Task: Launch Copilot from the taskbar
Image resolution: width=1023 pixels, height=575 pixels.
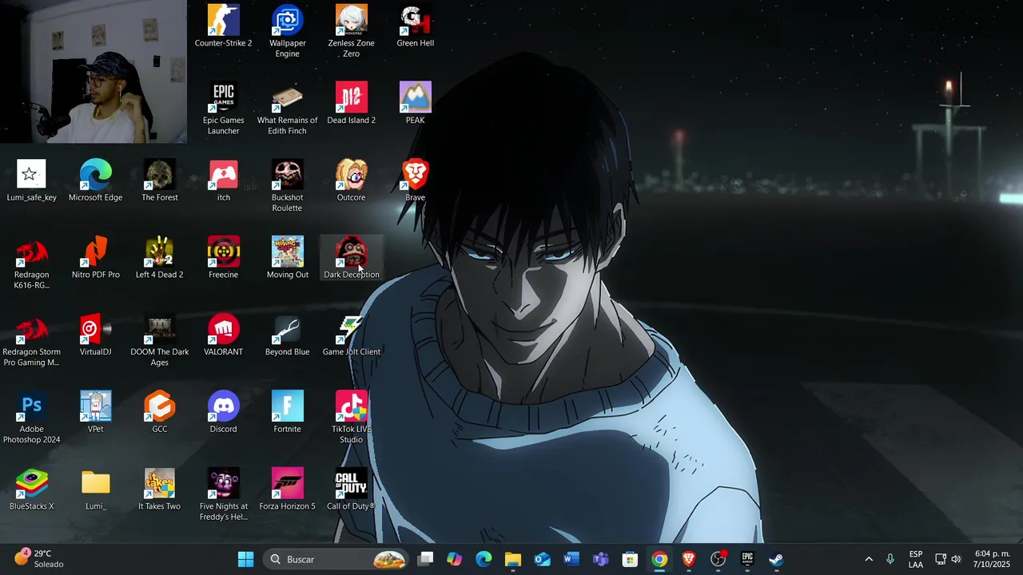Action: pos(454,559)
